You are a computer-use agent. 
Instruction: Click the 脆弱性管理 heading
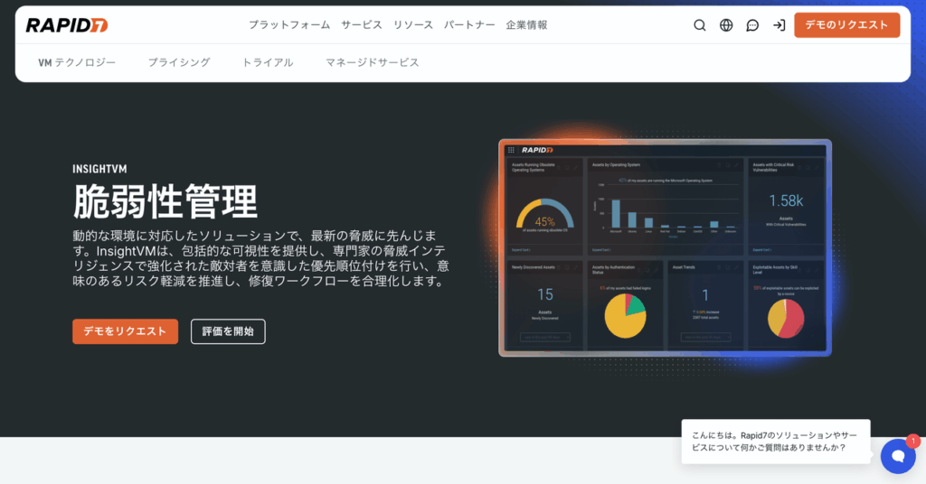point(165,201)
